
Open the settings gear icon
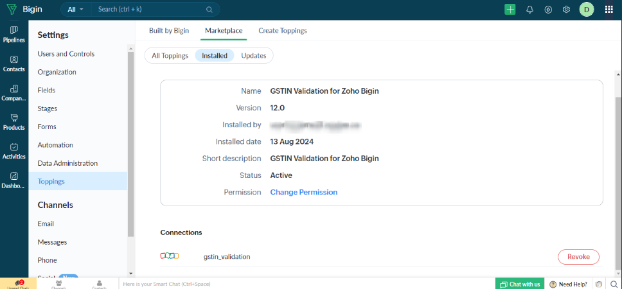(567, 10)
